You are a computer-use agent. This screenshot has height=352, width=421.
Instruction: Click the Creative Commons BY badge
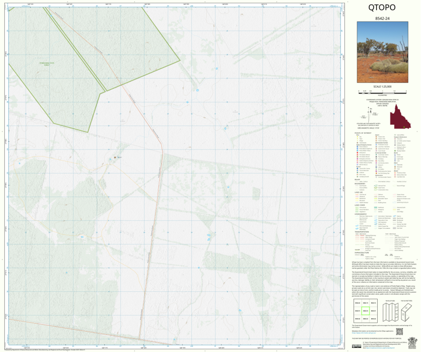(356, 346)
